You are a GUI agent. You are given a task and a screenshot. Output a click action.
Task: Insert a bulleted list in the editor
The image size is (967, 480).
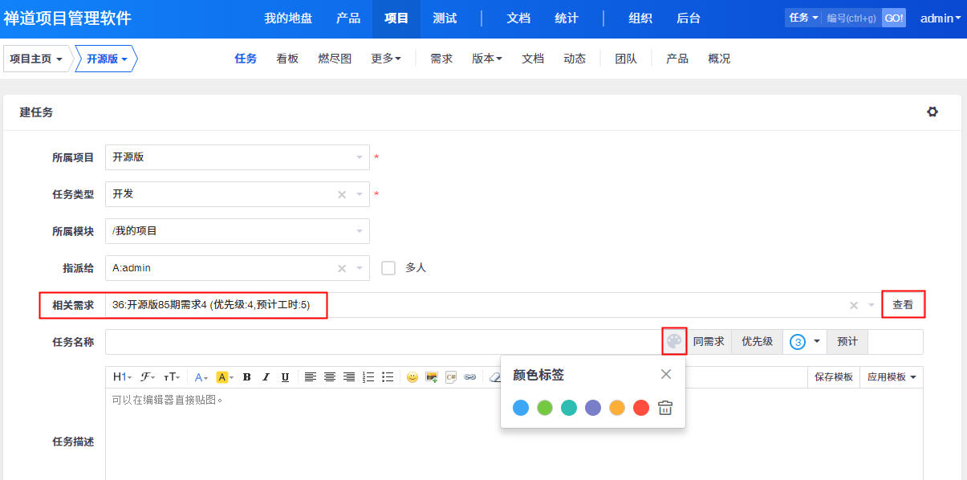(388, 376)
